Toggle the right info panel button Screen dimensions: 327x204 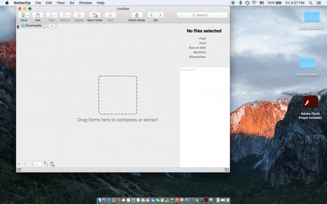tap(227, 170)
